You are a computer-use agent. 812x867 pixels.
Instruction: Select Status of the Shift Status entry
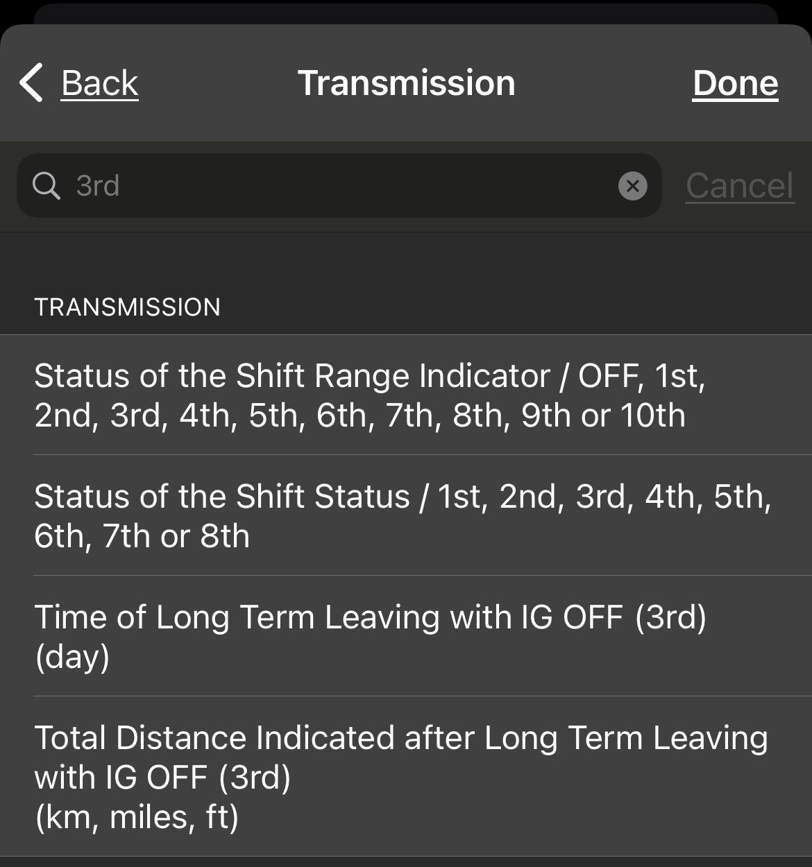406,515
